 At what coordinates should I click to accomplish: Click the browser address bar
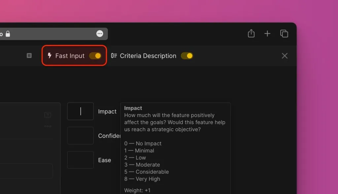pyautogui.click(x=50, y=34)
